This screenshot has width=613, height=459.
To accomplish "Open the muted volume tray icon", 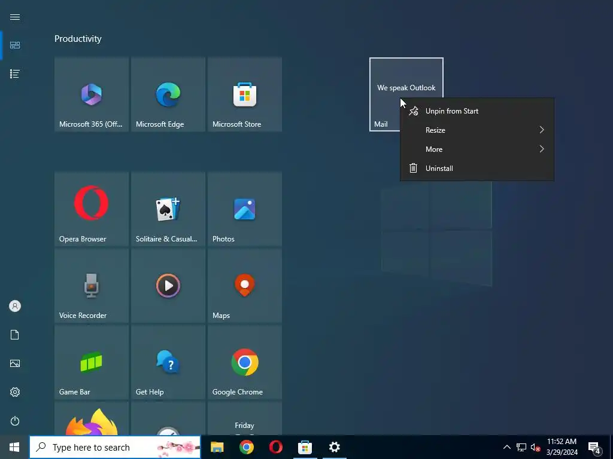I will (535, 447).
